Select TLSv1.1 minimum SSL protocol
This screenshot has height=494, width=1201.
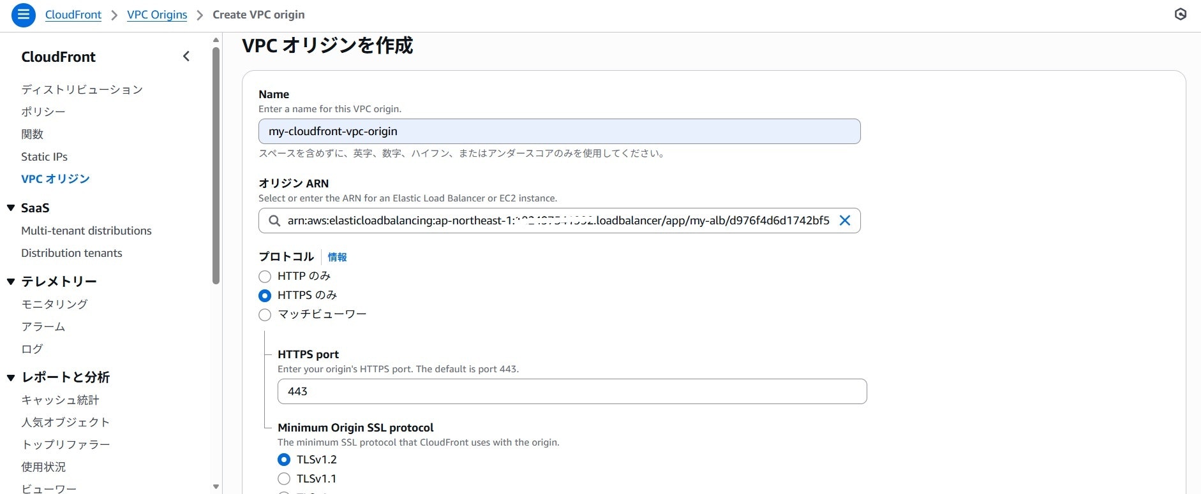tap(284, 479)
